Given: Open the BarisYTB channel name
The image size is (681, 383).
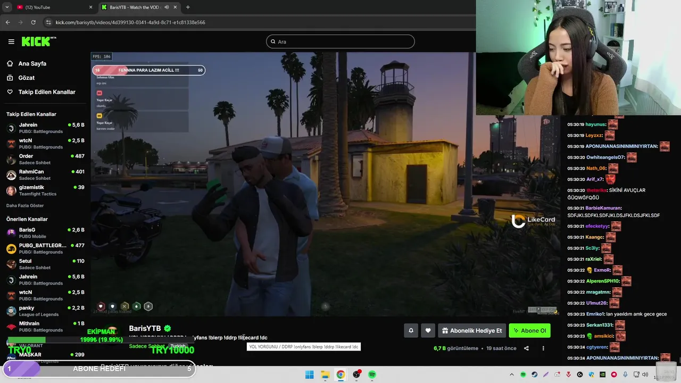Looking at the screenshot, I should [145, 328].
